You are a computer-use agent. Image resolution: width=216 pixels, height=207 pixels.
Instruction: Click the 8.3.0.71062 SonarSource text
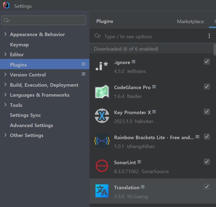141,171
